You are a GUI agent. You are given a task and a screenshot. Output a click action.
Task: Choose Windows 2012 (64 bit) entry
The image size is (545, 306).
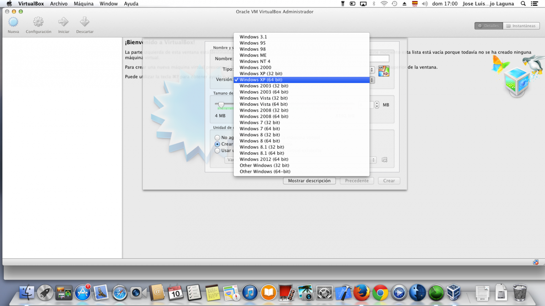[x=302, y=159]
